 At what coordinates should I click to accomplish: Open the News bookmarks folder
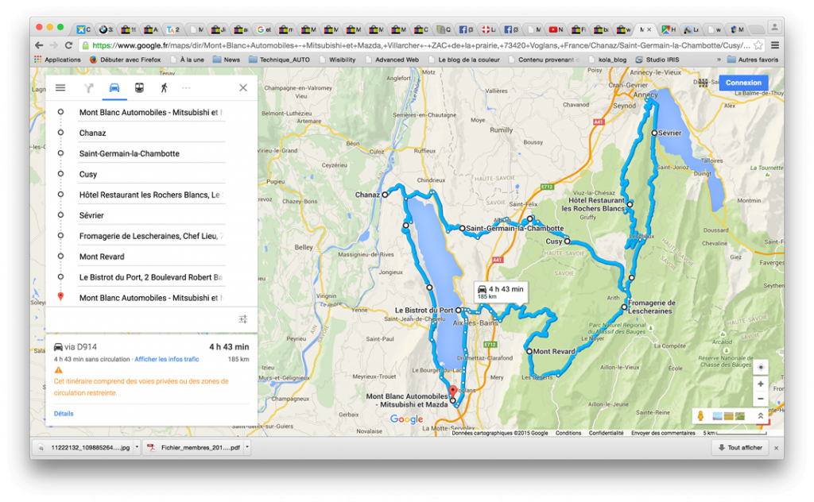click(x=227, y=60)
